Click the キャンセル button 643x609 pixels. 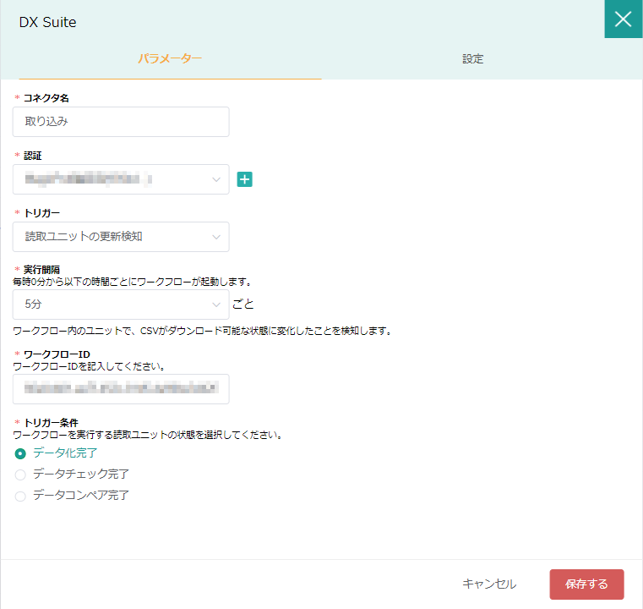pyautogui.click(x=489, y=584)
